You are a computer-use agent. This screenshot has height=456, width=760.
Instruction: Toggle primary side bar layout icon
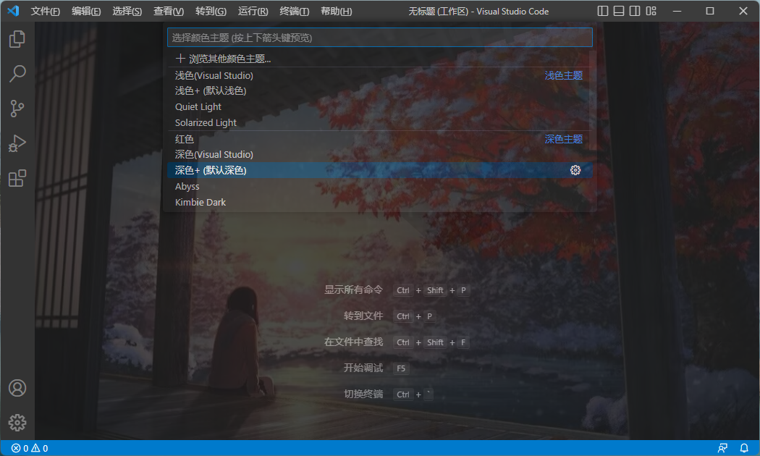coord(602,11)
